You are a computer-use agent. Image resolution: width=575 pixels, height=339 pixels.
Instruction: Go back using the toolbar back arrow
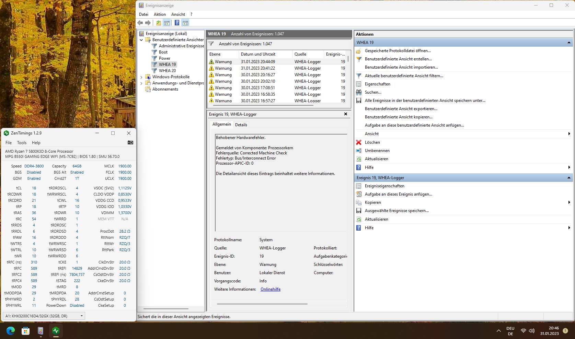pos(140,23)
